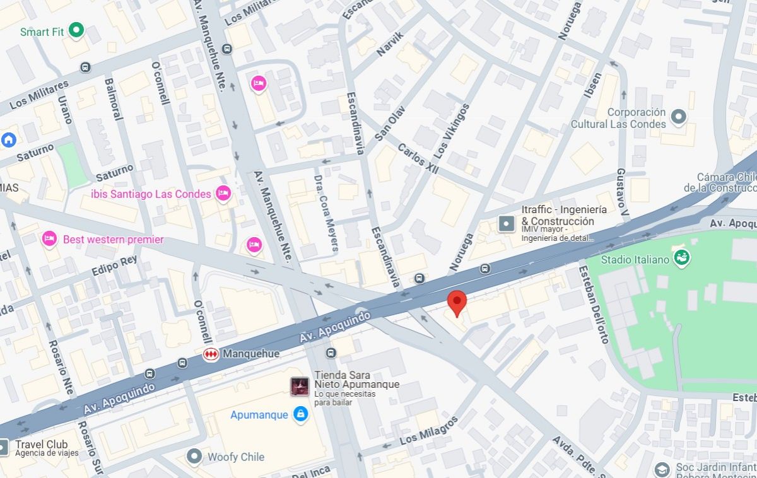Viewport: 757px width, 478px height.
Task: Open the Woofy Chile marker icon
Action: tap(194, 457)
